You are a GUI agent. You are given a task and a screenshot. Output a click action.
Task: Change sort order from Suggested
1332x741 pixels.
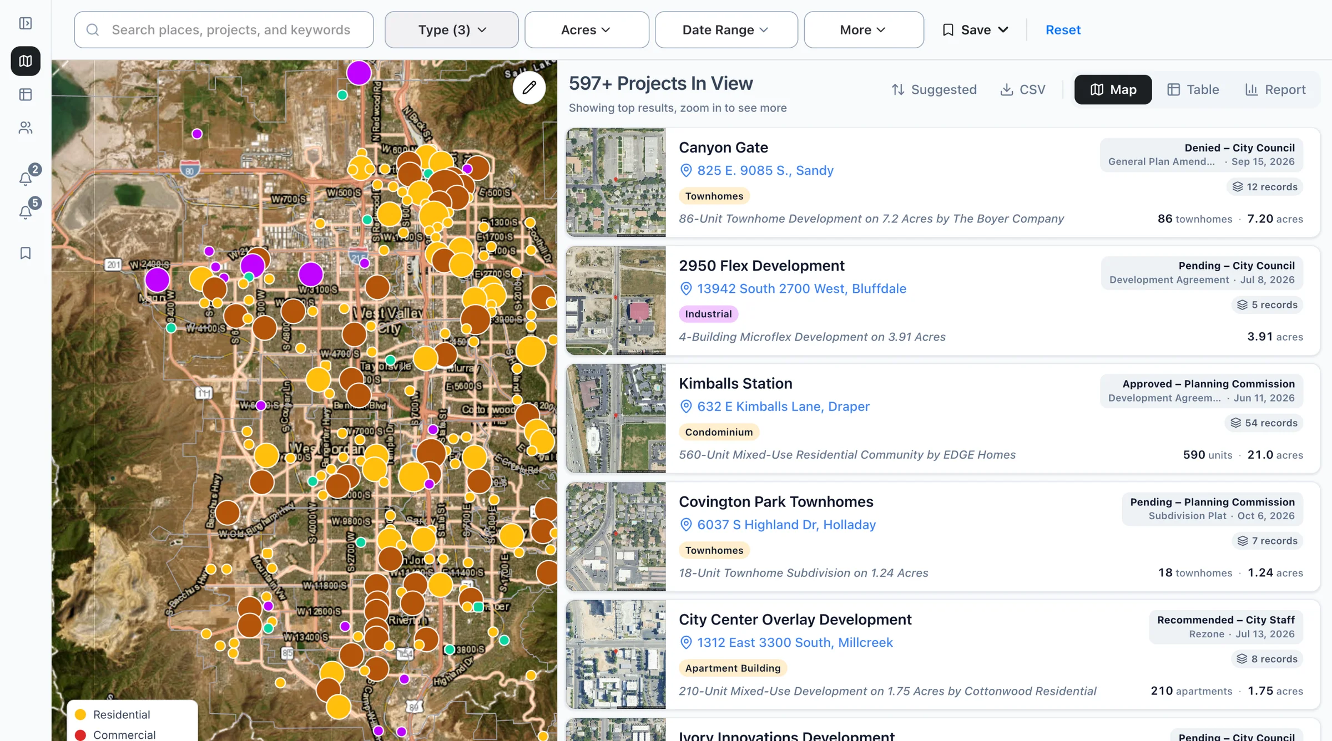(x=934, y=89)
